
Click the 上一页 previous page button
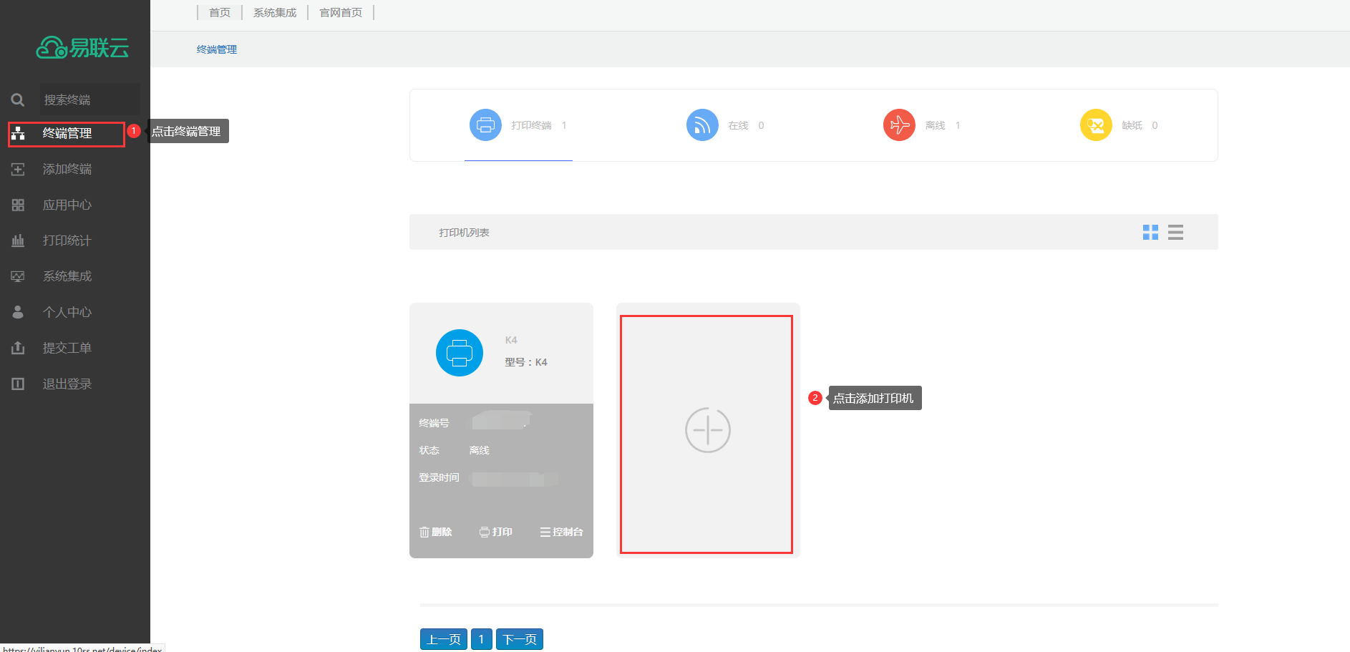coord(444,639)
